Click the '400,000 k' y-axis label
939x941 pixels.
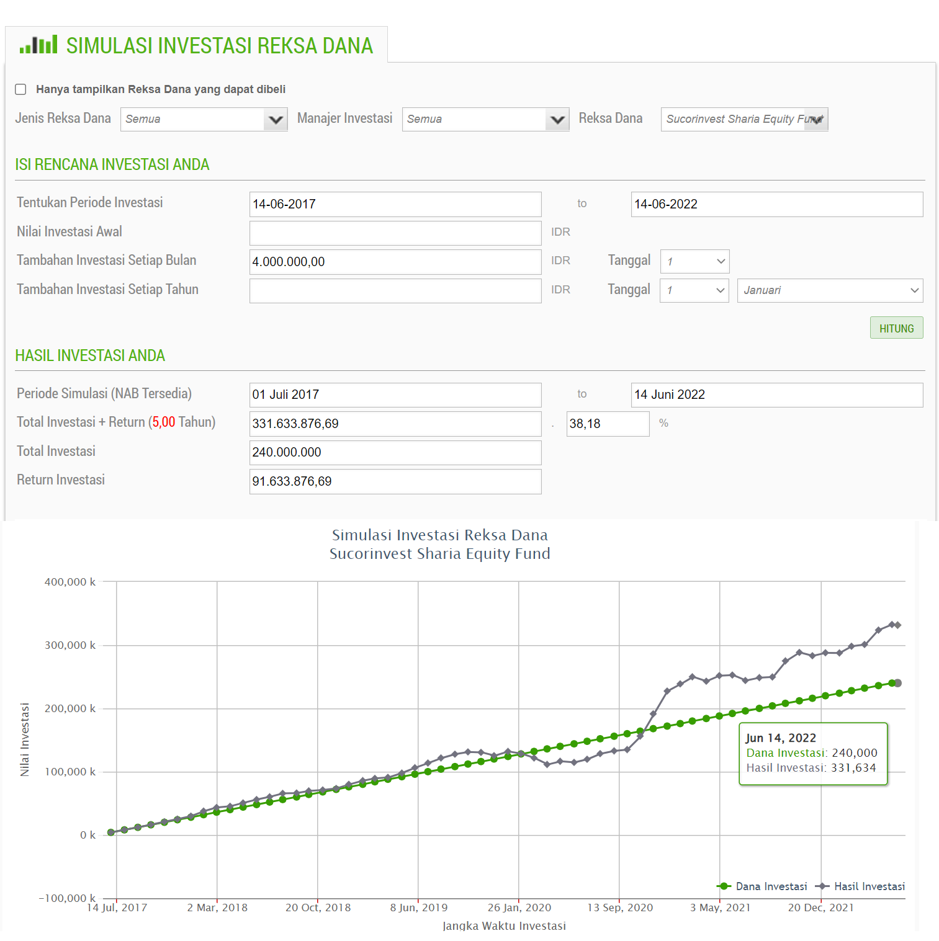(x=70, y=582)
